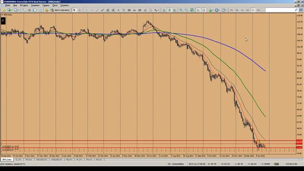Select the rectangle shape tool
Screen dimensions: 304x171
[x=140, y=10]
